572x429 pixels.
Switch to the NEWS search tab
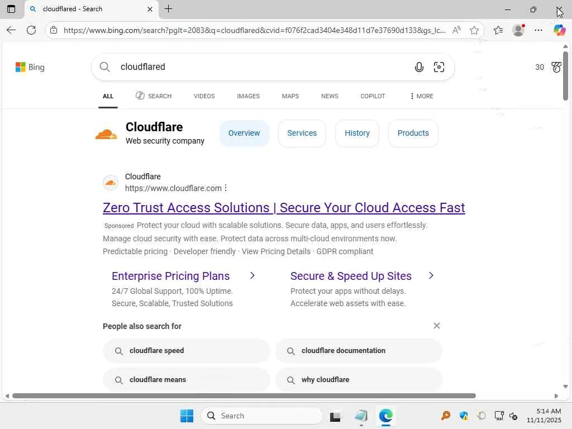point(330,96)
